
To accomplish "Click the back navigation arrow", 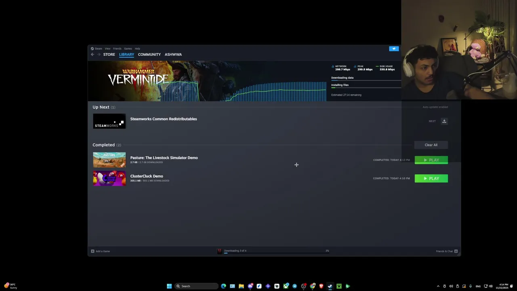I will [x=92, y=55].
